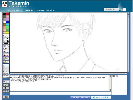Toggle the left mask checkbox box
The width and height of the screenshot is (133, 100).
tap(5, 76)
